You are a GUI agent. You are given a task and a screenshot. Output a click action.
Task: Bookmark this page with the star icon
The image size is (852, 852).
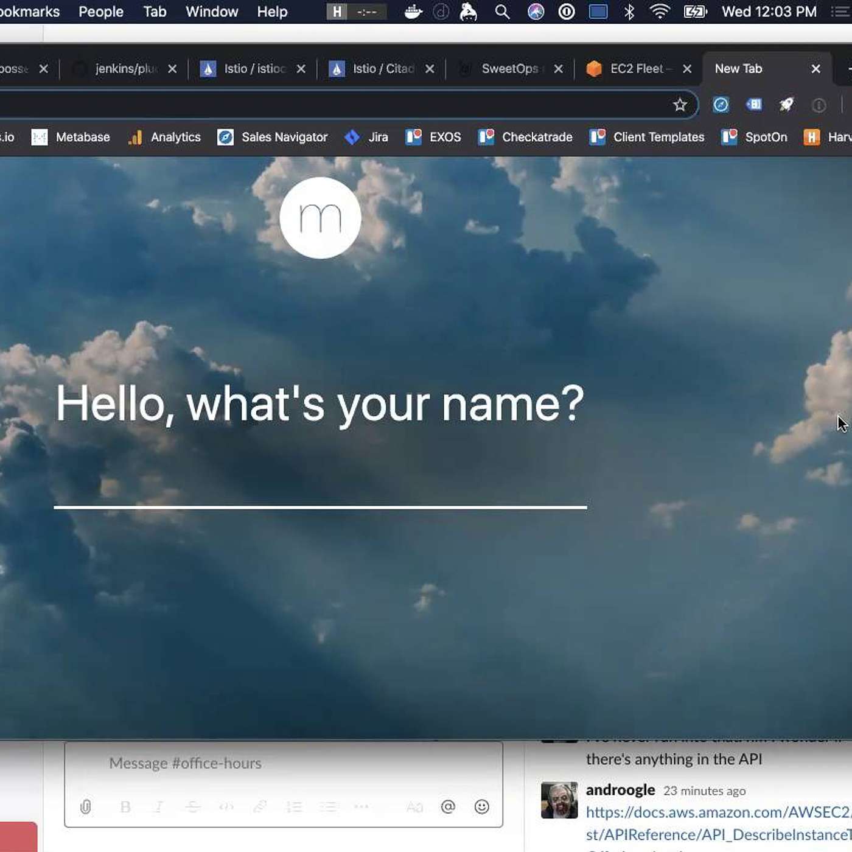pos(680,105)
